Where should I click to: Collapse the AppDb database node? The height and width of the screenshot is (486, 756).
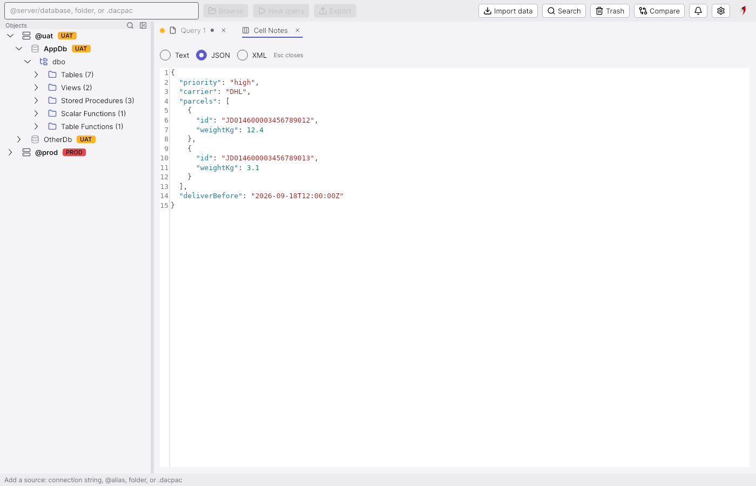tap(19, 49)
